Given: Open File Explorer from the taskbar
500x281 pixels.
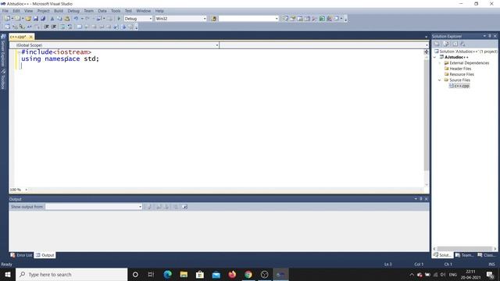Looking at the screenshot, I should pos(184,274).
